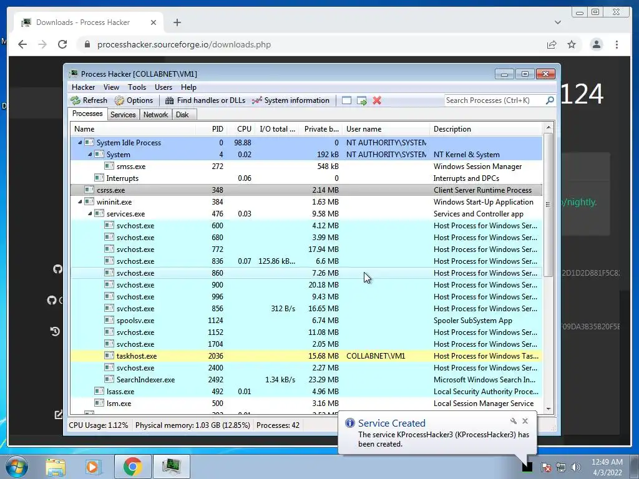Sort by the CPU column header
The image size is (639, 479).
click(x=241, y=128)
